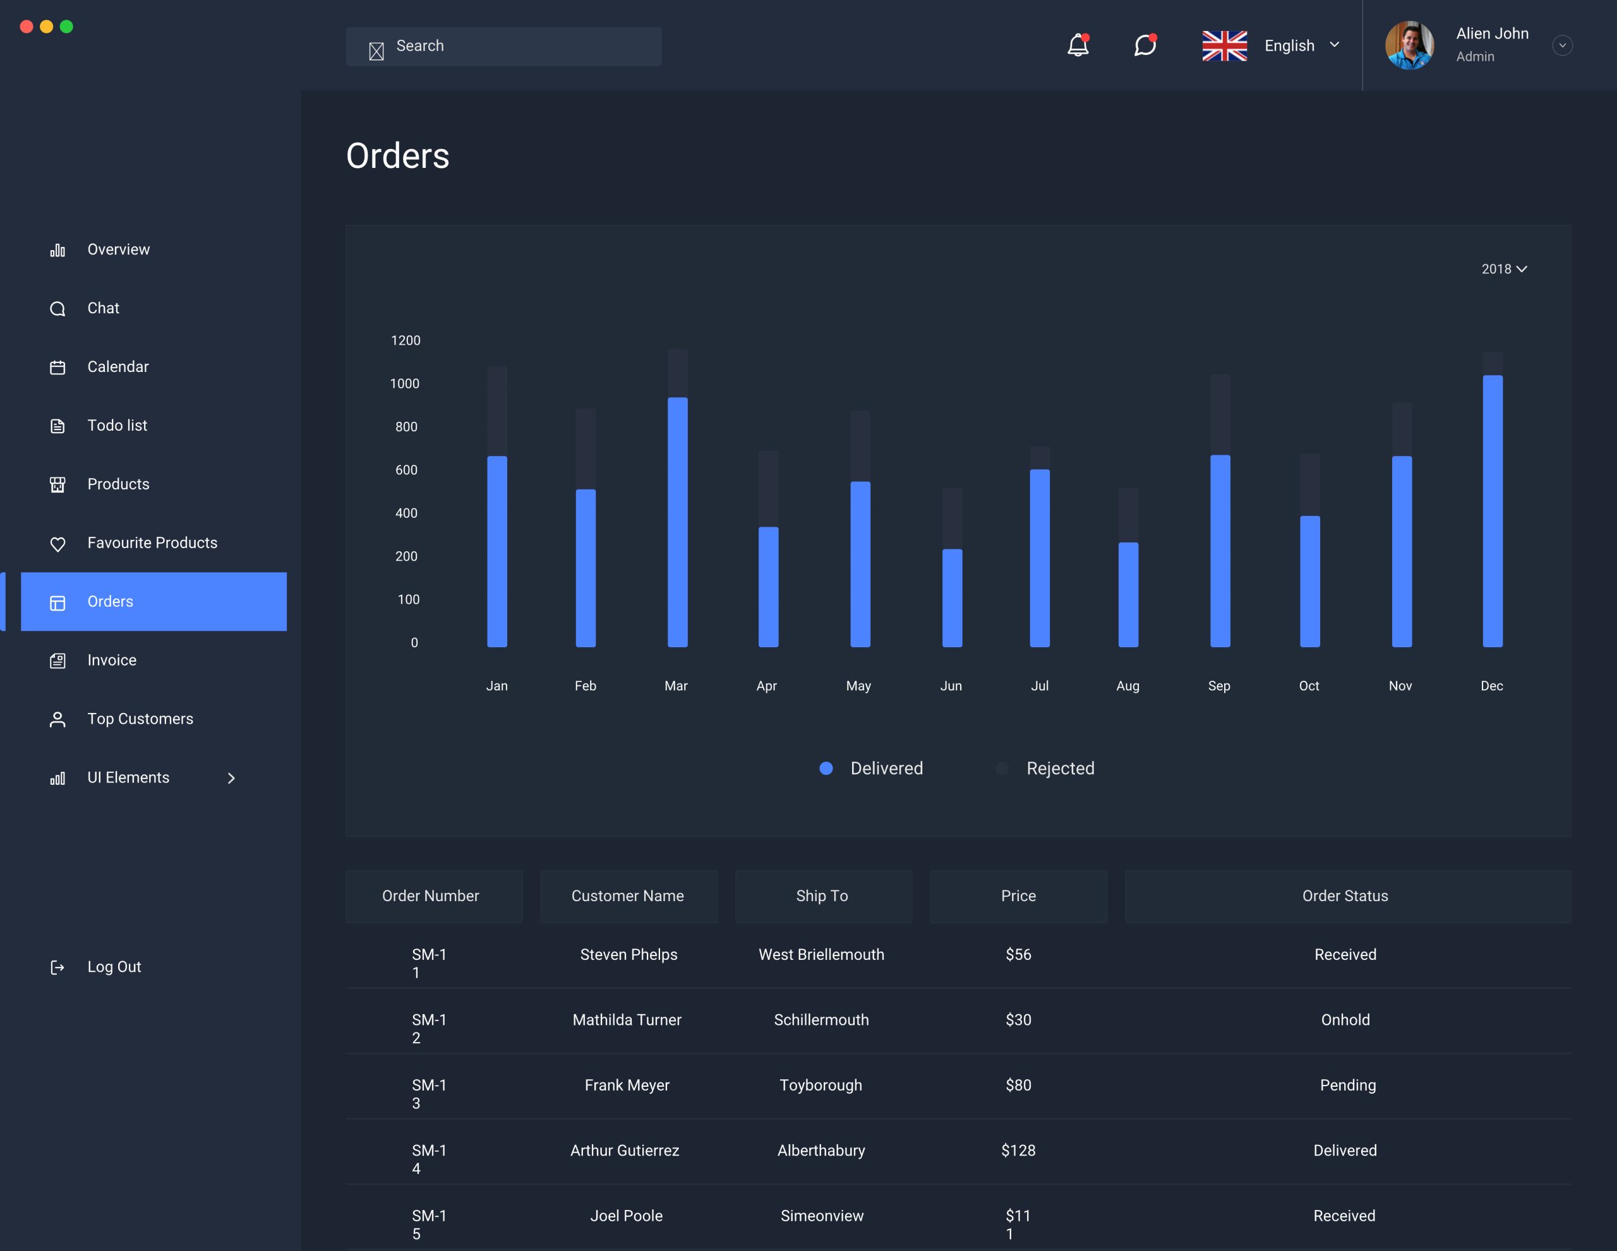Click the Orders layout icon in sidebar
This screenshot has height=1251, width=1617.
pyautogui.click(x=57, y=602)
